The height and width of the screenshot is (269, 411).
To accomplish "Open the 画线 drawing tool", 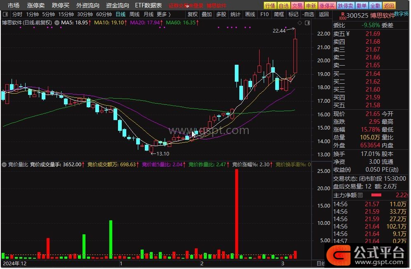I will point(250,14).
